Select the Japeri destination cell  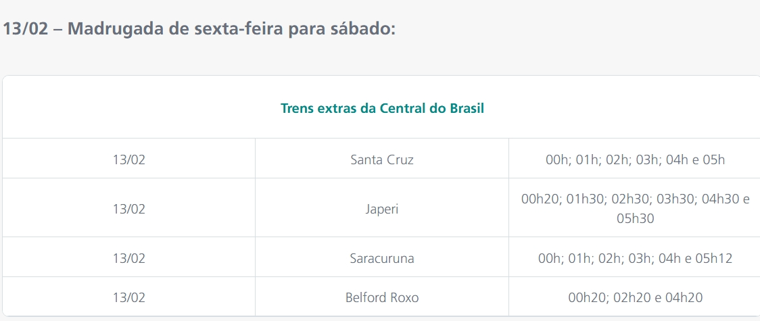point(382,209)
